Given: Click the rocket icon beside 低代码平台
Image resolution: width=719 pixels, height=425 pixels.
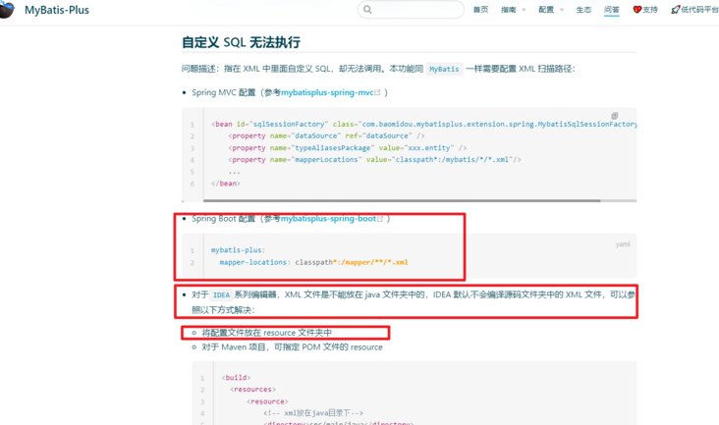Looking at the screenshot, I should pyautogui.click(x=676, y=10).
